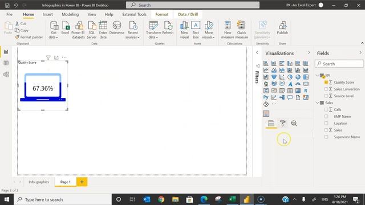Insert a Text box
Screen dimensions: 365x205
[x=196, y=30]
